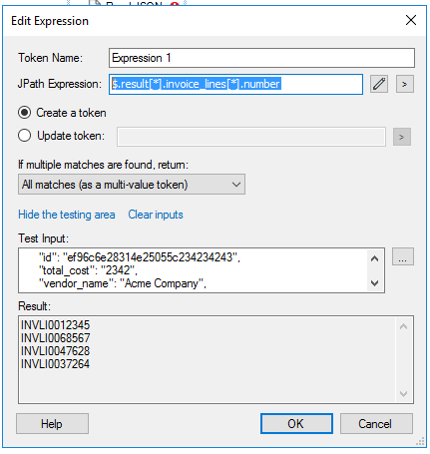Open Help for this dialog
This screenshot has height=454, width=430.
tap(52, 424)
